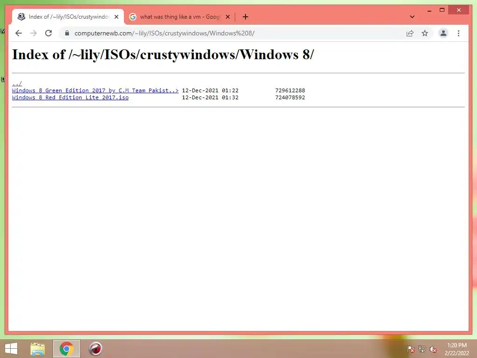This screenshot has width=477, height=358.
Task: Click the date 12-Dec-2021 01:32
Action: [210, 97]
